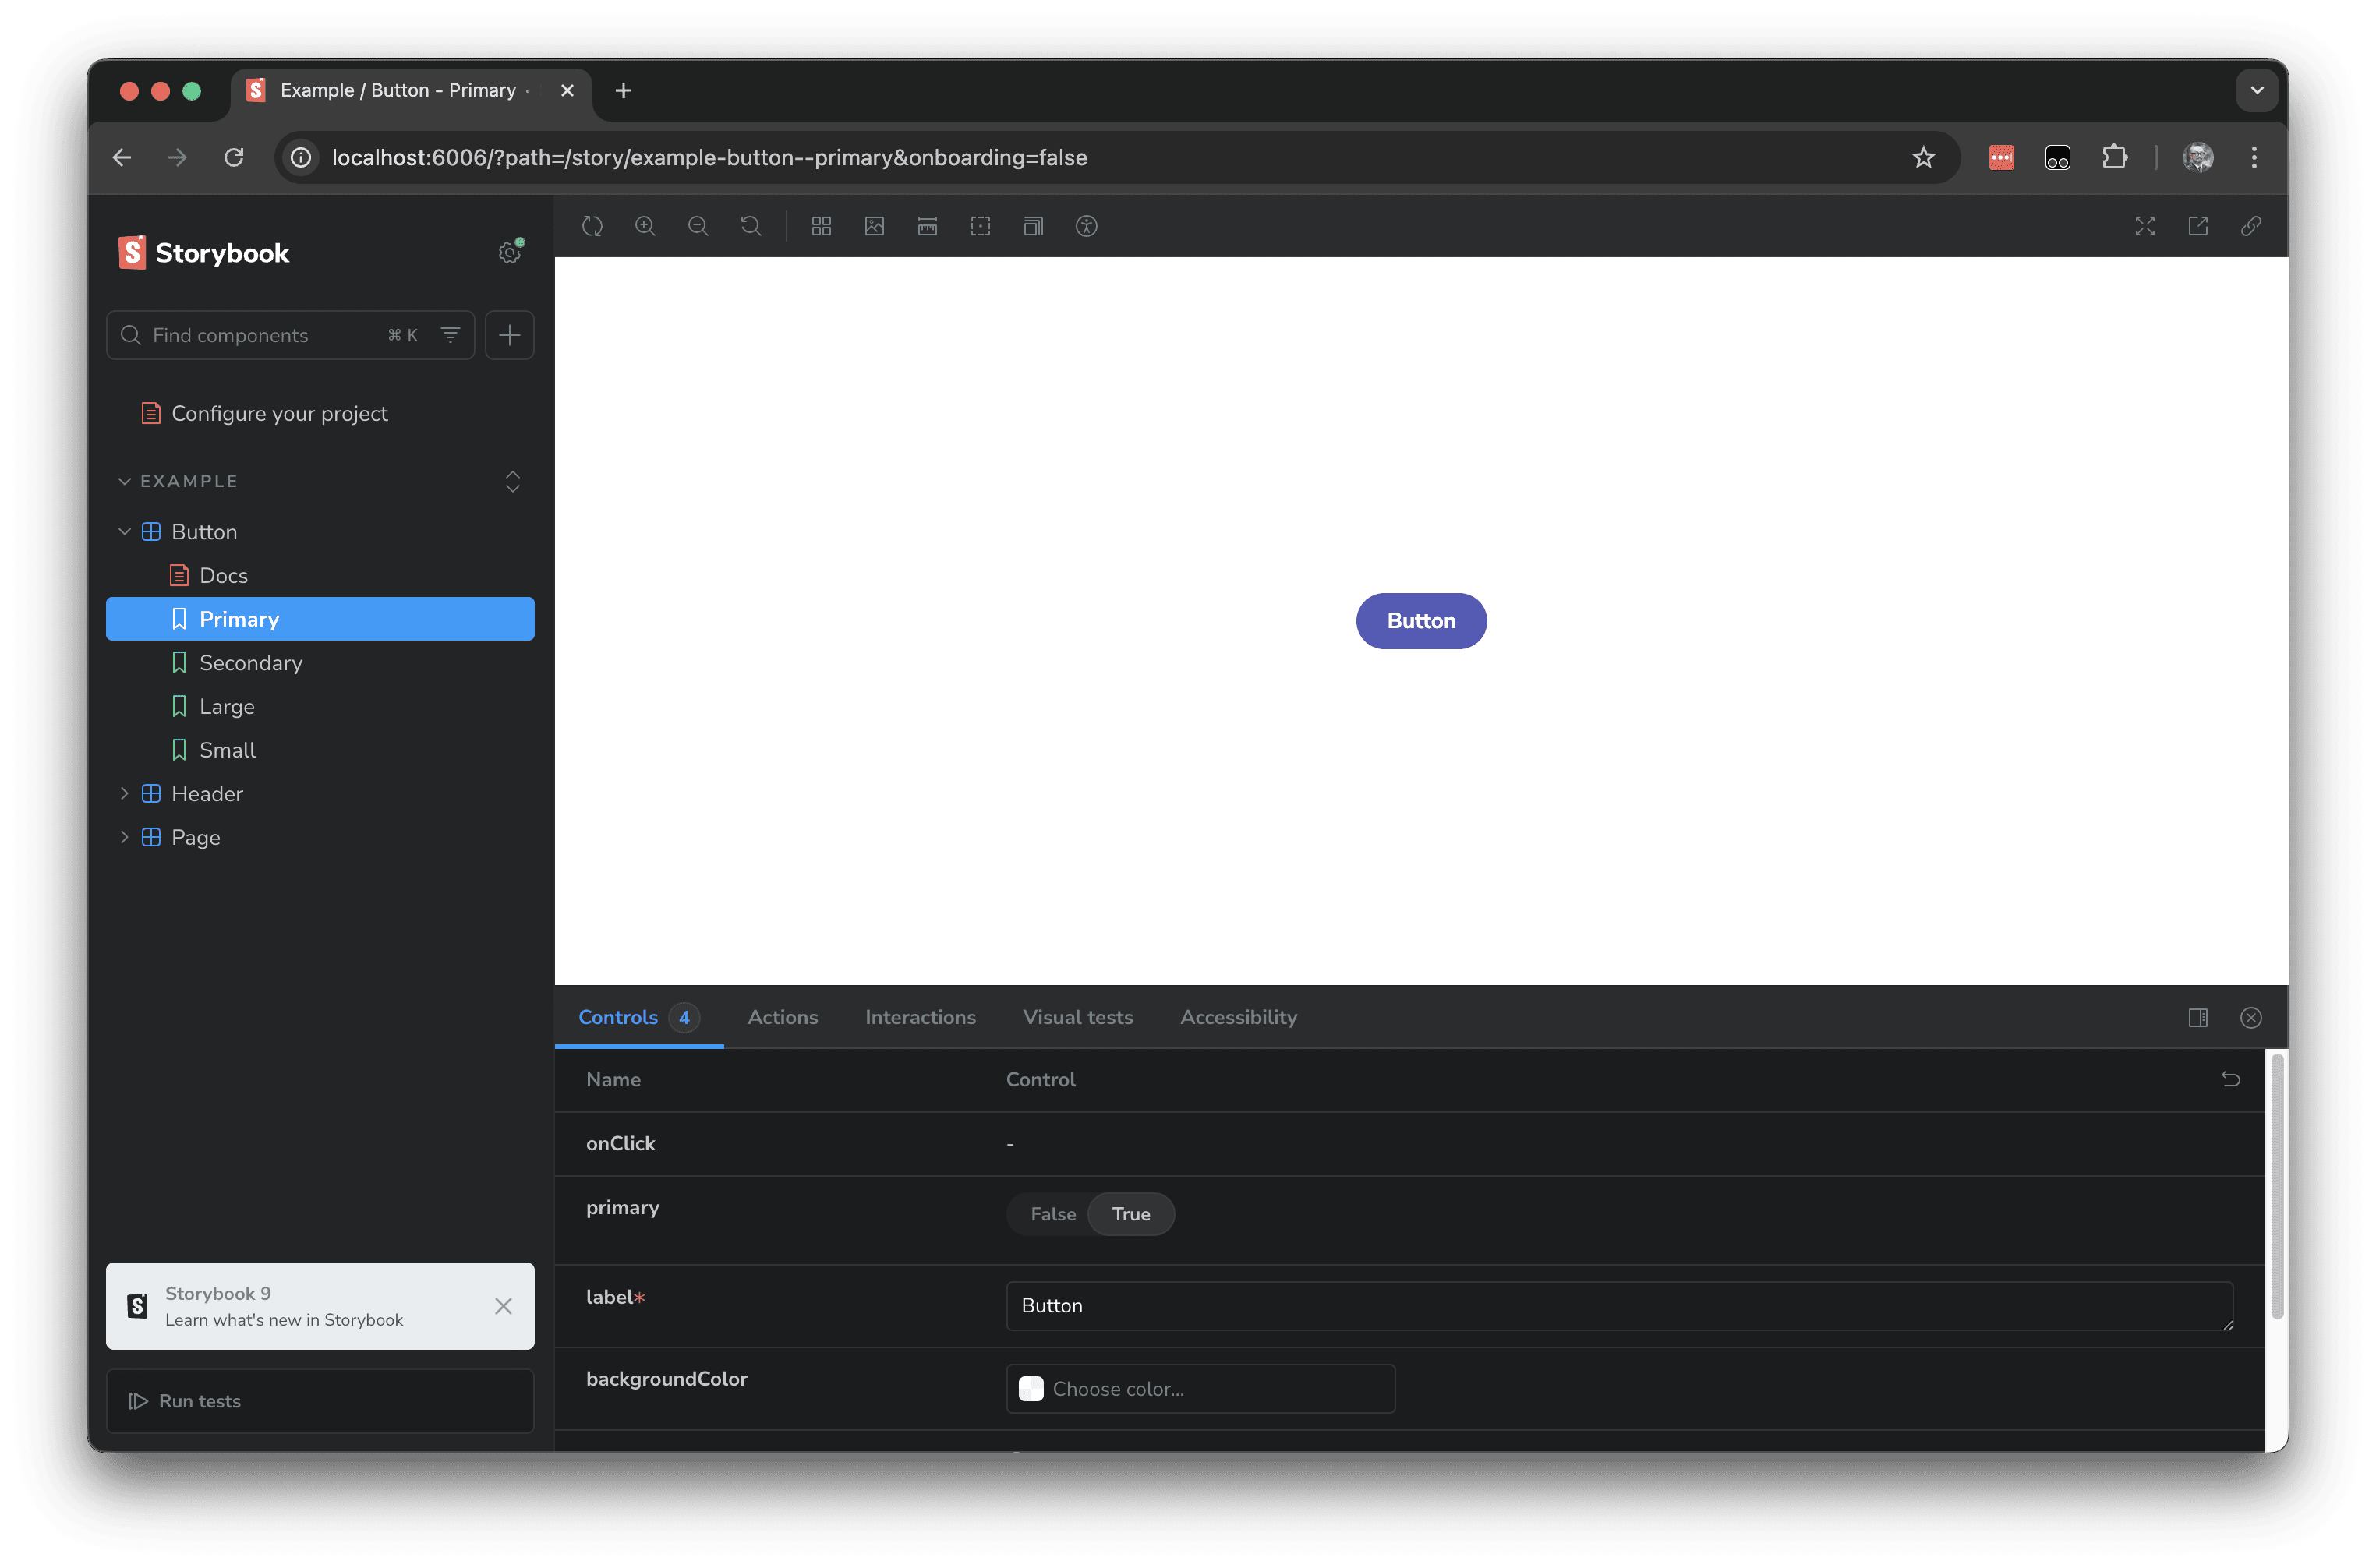Expand the Page component
Screen dimensions: 2376x1568
coord(125,837)
